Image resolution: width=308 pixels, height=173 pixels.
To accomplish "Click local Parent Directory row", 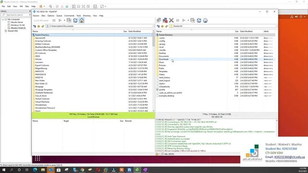I will click(x=92, y=35).
